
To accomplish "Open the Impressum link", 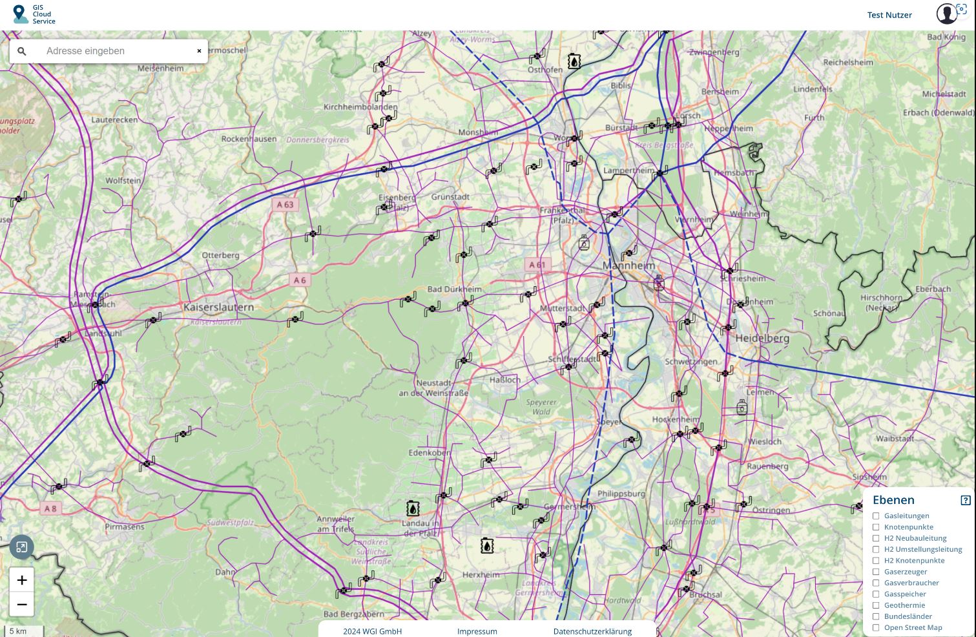I will tap(477, 631).
